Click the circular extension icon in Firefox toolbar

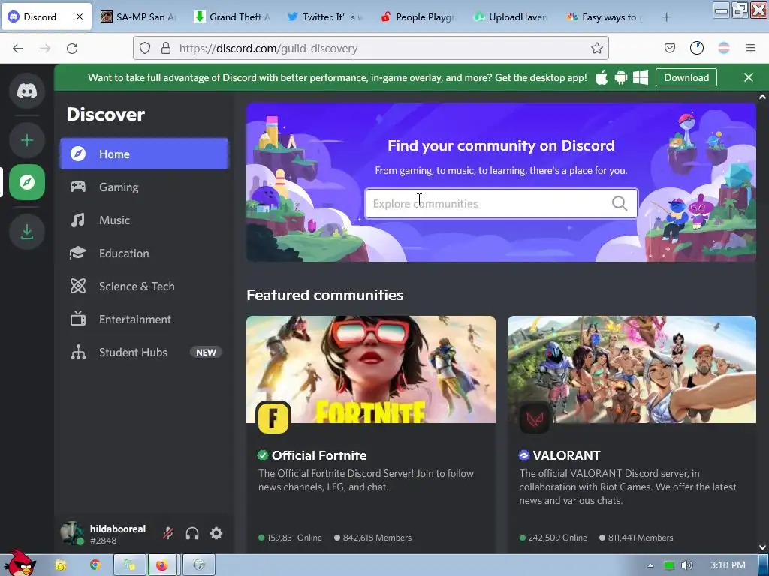pyautogui.click(x=696, y=48)
